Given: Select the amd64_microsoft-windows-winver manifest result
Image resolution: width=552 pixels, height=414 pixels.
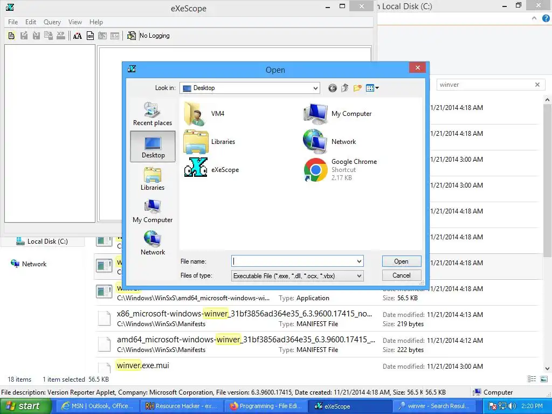Looking at the screenshot, I should pos(317,344).
